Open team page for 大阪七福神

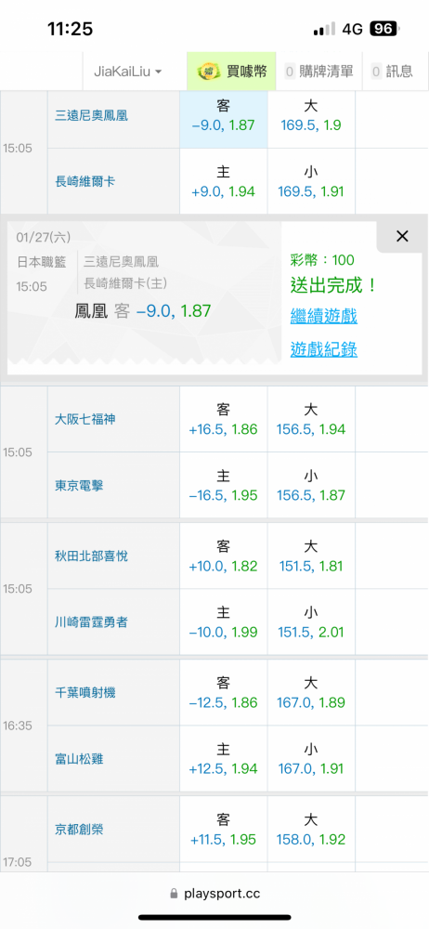pos(85,420)
